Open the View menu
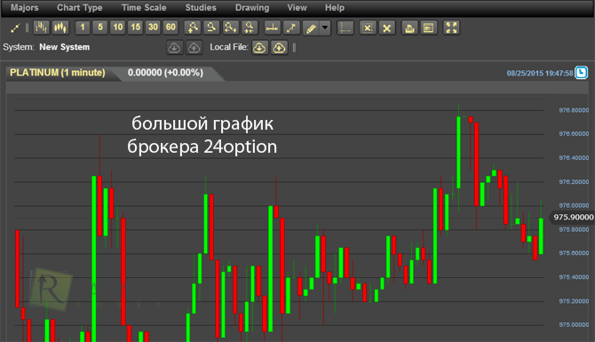This screenshot has width=595, height=342. point(297,8)
